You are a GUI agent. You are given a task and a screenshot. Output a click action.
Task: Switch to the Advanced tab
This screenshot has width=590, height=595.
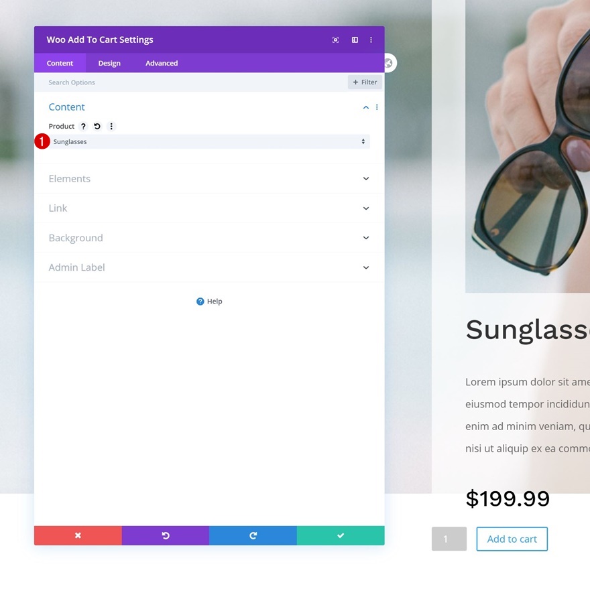[x=162, y=63]
